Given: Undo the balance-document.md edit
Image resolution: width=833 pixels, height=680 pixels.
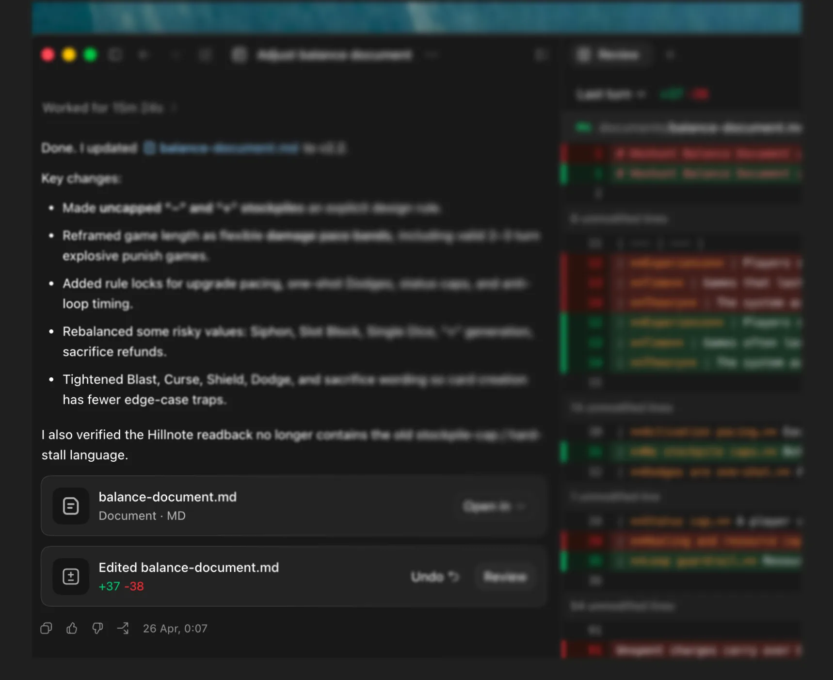Looking at the screenshot, I should (434, 577).
